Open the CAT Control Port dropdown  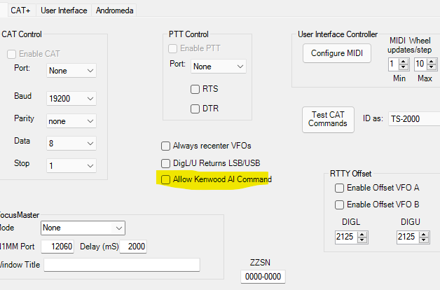click(x=71, y=71)
